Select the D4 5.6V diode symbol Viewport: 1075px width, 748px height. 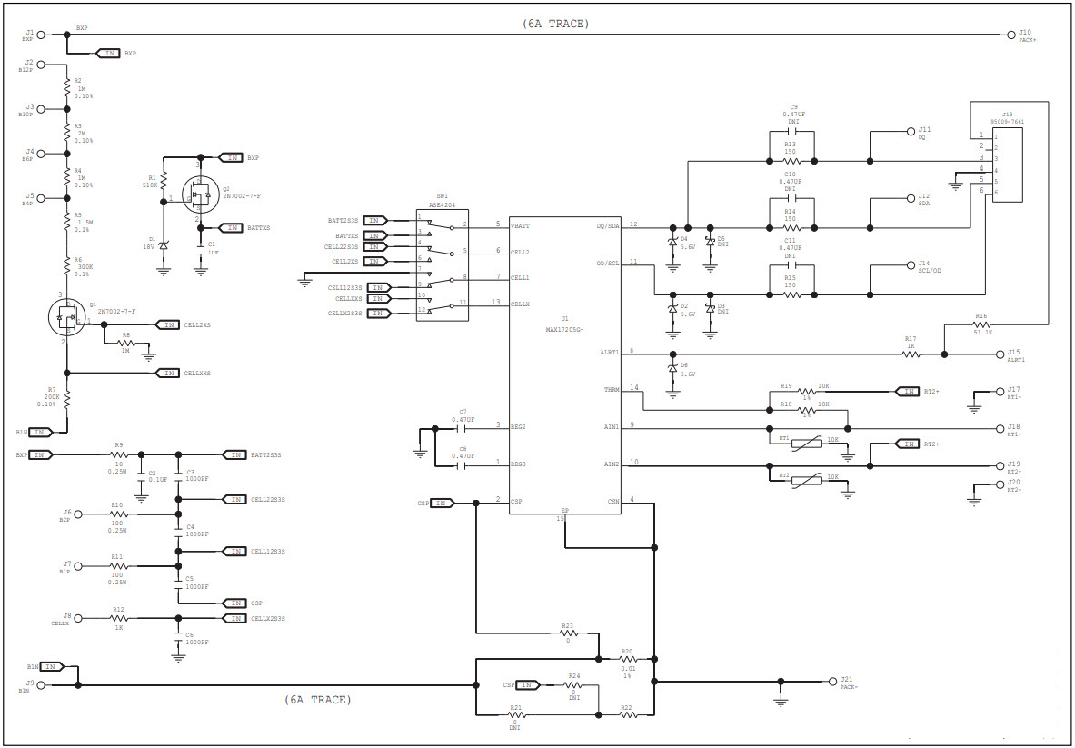click(672, 241)
